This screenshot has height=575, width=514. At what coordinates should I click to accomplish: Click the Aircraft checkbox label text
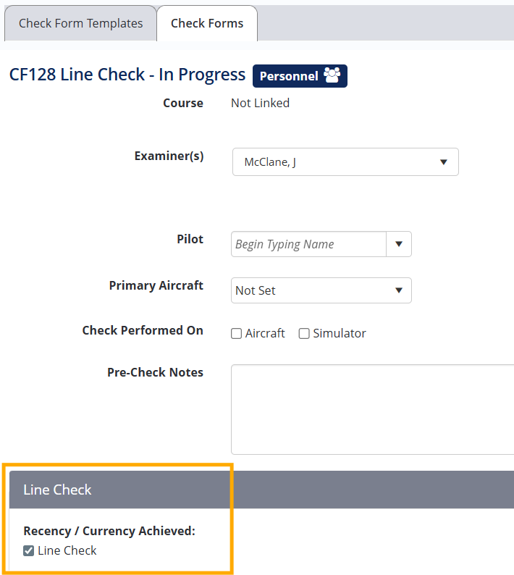pyautogui.click(x=265, y=334)
